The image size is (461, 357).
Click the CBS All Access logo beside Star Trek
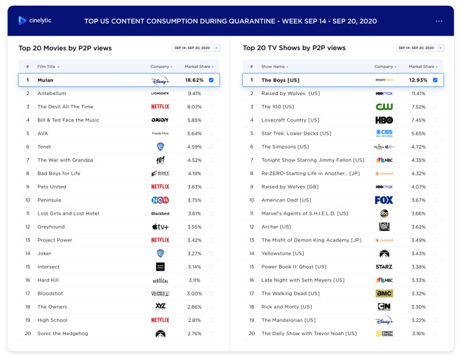(x=384, y=134)
